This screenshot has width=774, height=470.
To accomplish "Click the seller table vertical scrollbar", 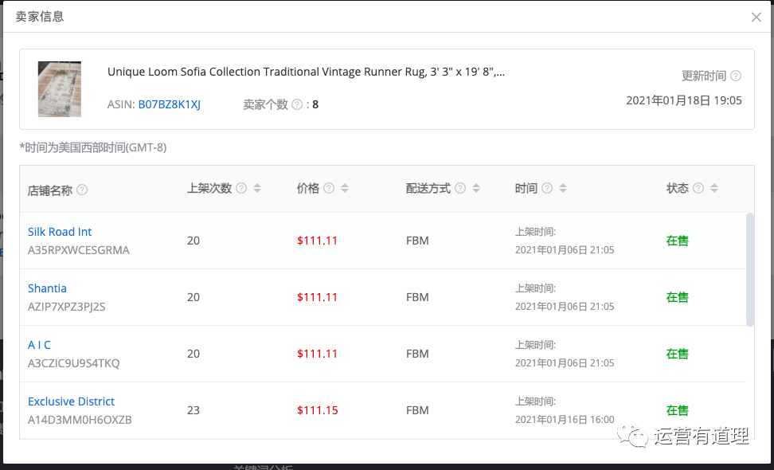I will [749, 269].
